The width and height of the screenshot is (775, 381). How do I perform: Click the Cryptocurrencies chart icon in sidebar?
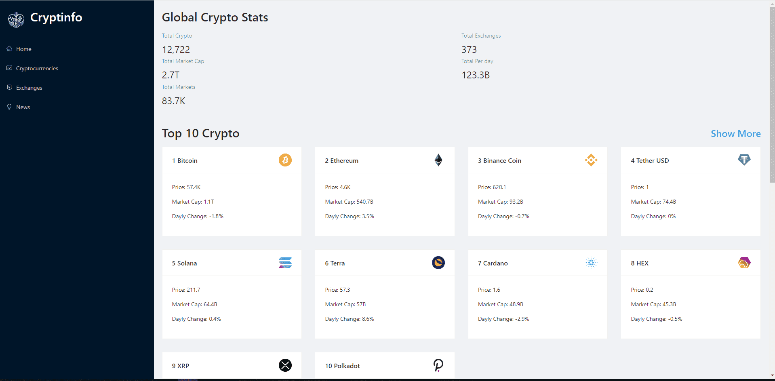tap(9, 68)
